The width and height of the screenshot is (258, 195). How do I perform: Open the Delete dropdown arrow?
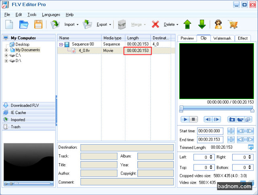tap(177, 25)
